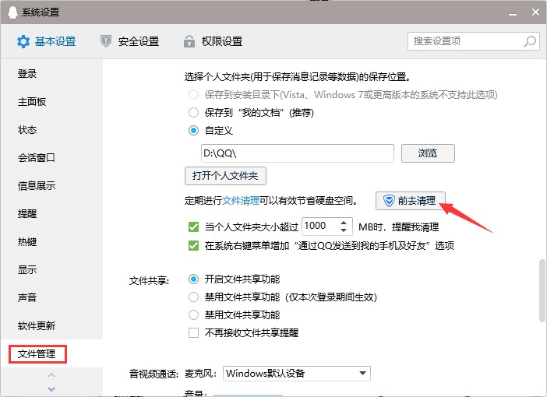The image size is (547, 397).
Task: Switch to the 安全设置 tab
Action: tap(130, 41)
